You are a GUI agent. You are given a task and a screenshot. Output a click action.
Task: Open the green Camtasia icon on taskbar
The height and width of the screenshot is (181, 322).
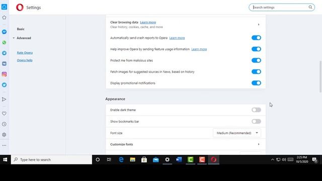point(190,160)
